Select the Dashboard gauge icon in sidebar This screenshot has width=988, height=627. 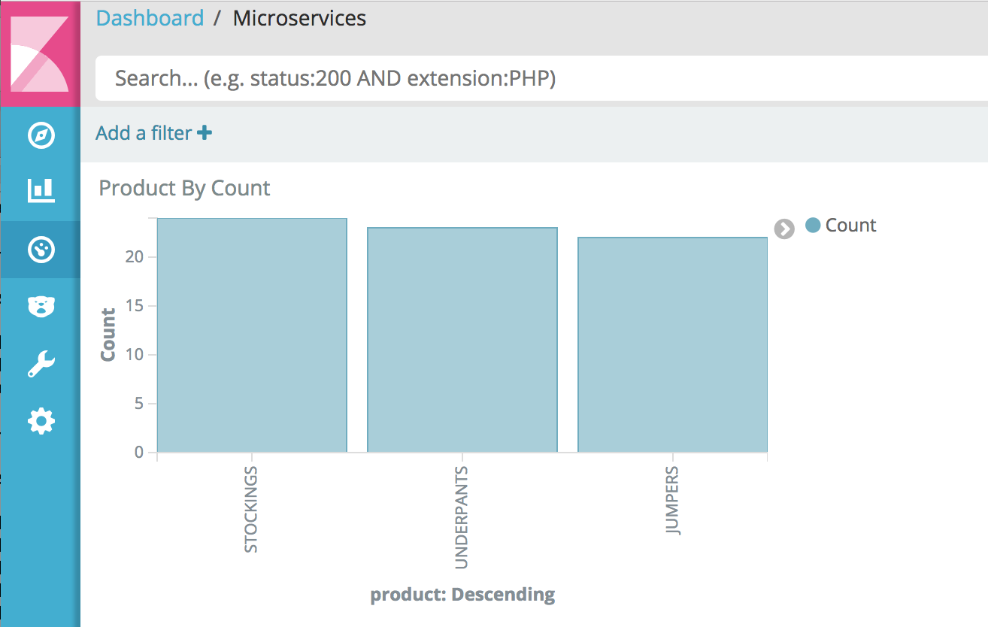41,250
